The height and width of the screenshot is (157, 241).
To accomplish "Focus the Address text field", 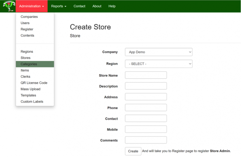I will tap(146, 97).
